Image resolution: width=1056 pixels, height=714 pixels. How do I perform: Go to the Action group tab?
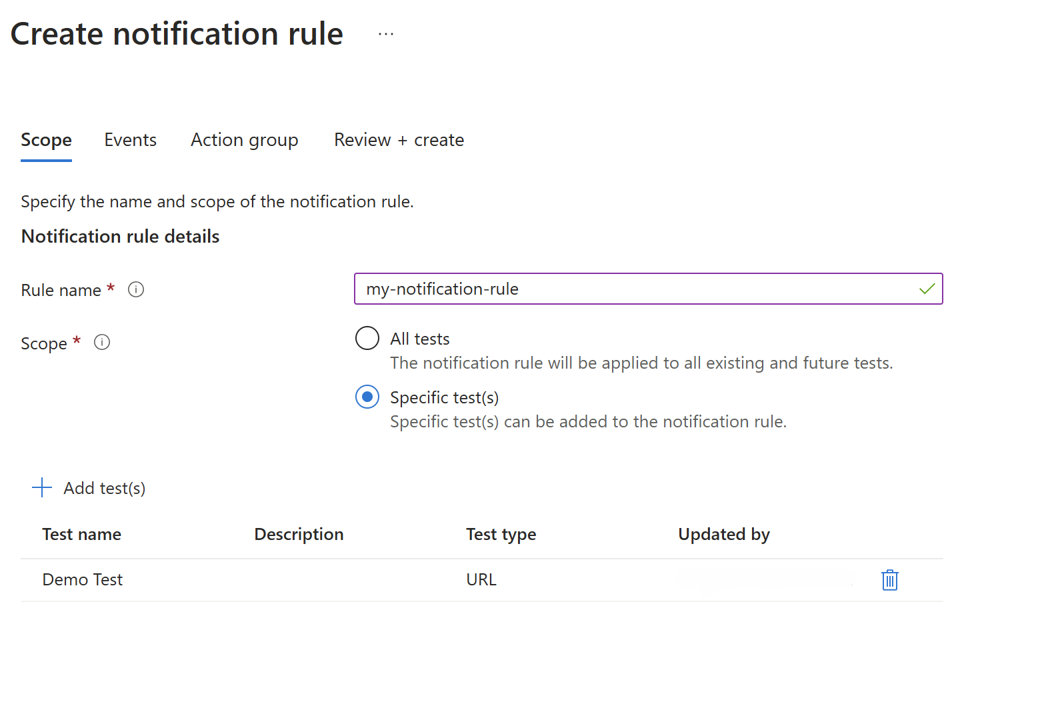tap(245, 140)
